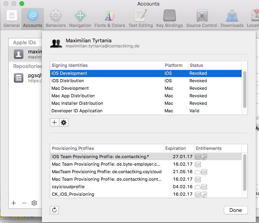Sort by the Status column header
Screen dimensions: 259x223
click(215, 65)
